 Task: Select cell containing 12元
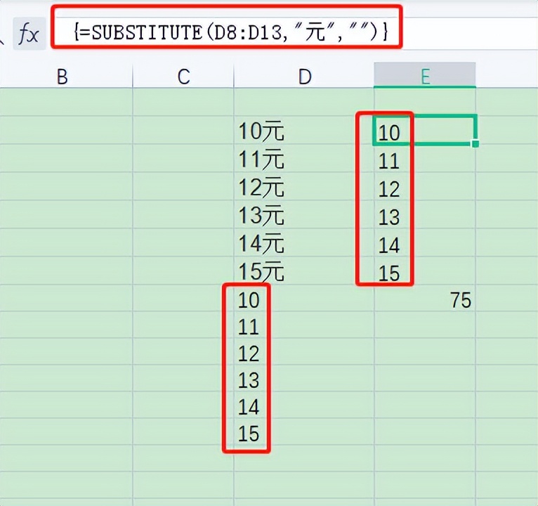304,187
